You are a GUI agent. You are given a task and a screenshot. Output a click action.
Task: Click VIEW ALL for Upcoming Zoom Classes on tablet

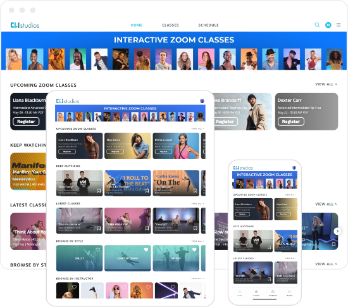[x=197, y=128]
